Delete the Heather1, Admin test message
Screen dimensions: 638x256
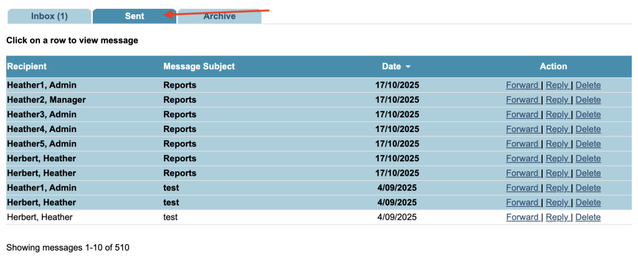click(588, 188)
